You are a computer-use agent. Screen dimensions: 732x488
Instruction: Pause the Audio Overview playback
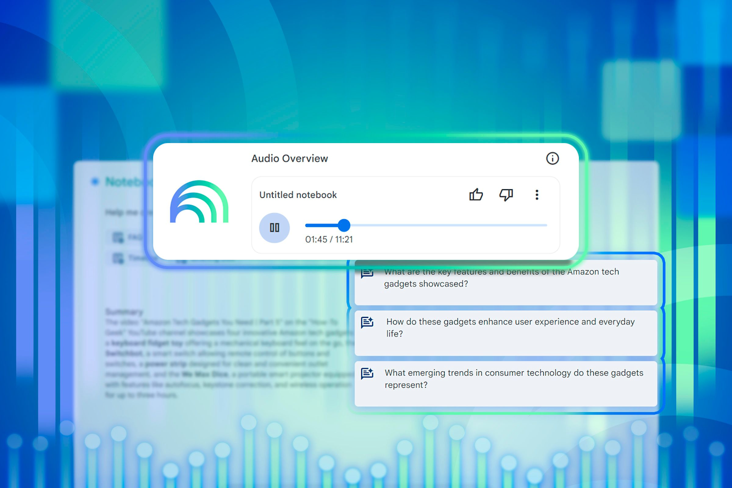274,228
